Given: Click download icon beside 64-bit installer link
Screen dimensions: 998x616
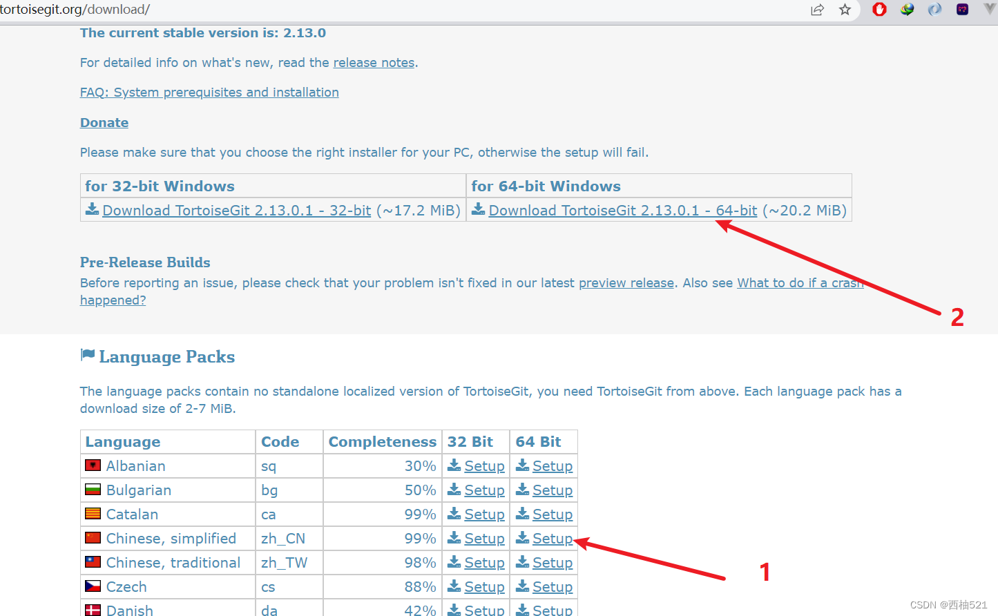Looking at the screenshot, I should point(478,209).
